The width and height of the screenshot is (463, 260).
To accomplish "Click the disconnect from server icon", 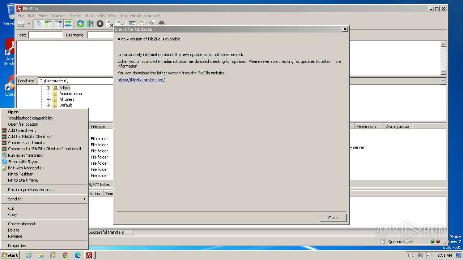I will click(110, 24).
